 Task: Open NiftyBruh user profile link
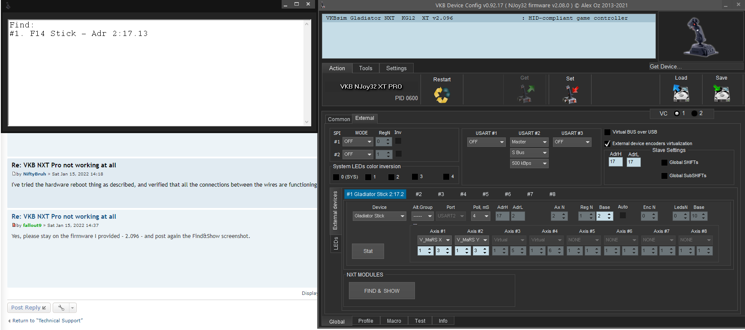click(34, 174)
